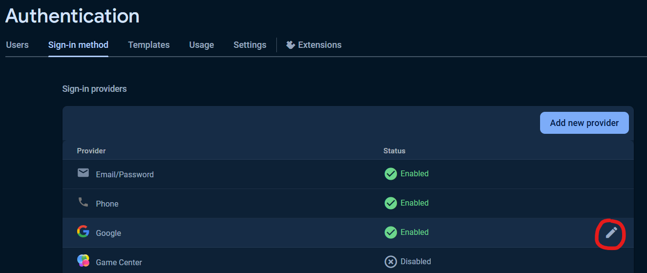Click the Game Center colorful icon

tap(83, 261)
